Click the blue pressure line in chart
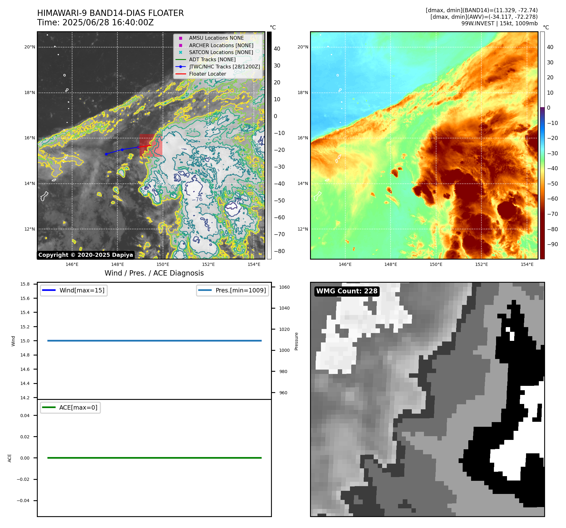 coord(154,341)
